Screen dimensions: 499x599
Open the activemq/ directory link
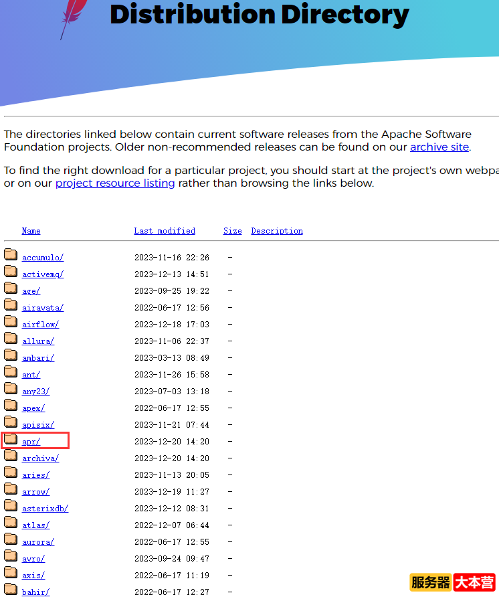tap(43, 274)
